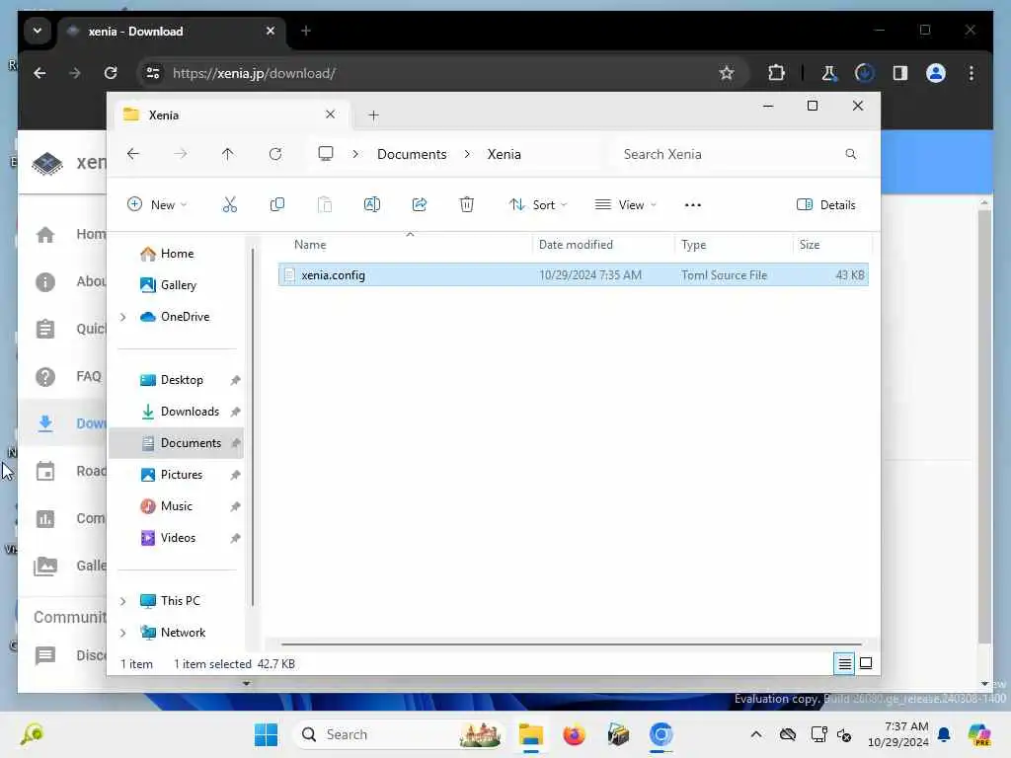Open Chrome tab list dropdown

click(x=38, y=31)
